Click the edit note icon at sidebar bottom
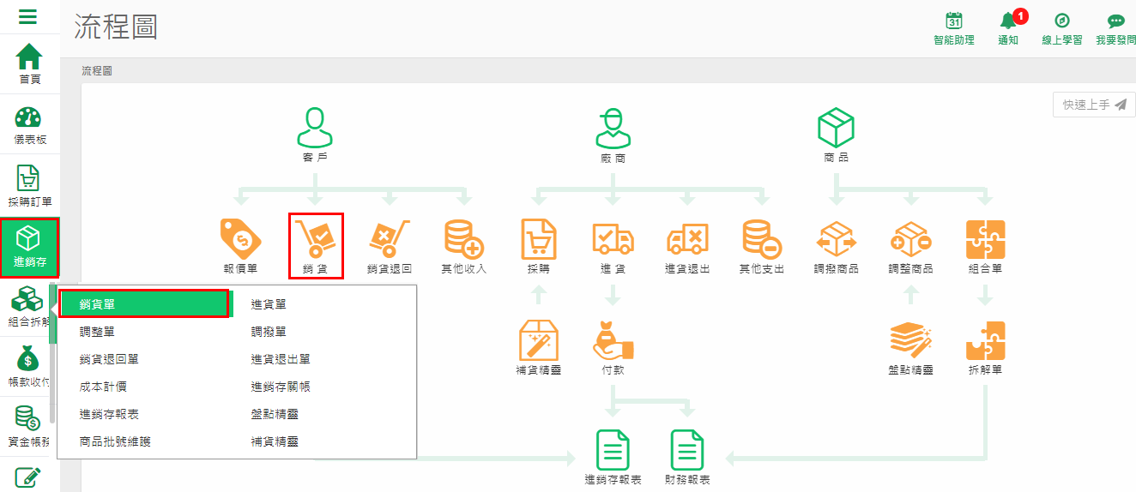The height and width of the screenshot is (492, 1136). pos(28,477)
